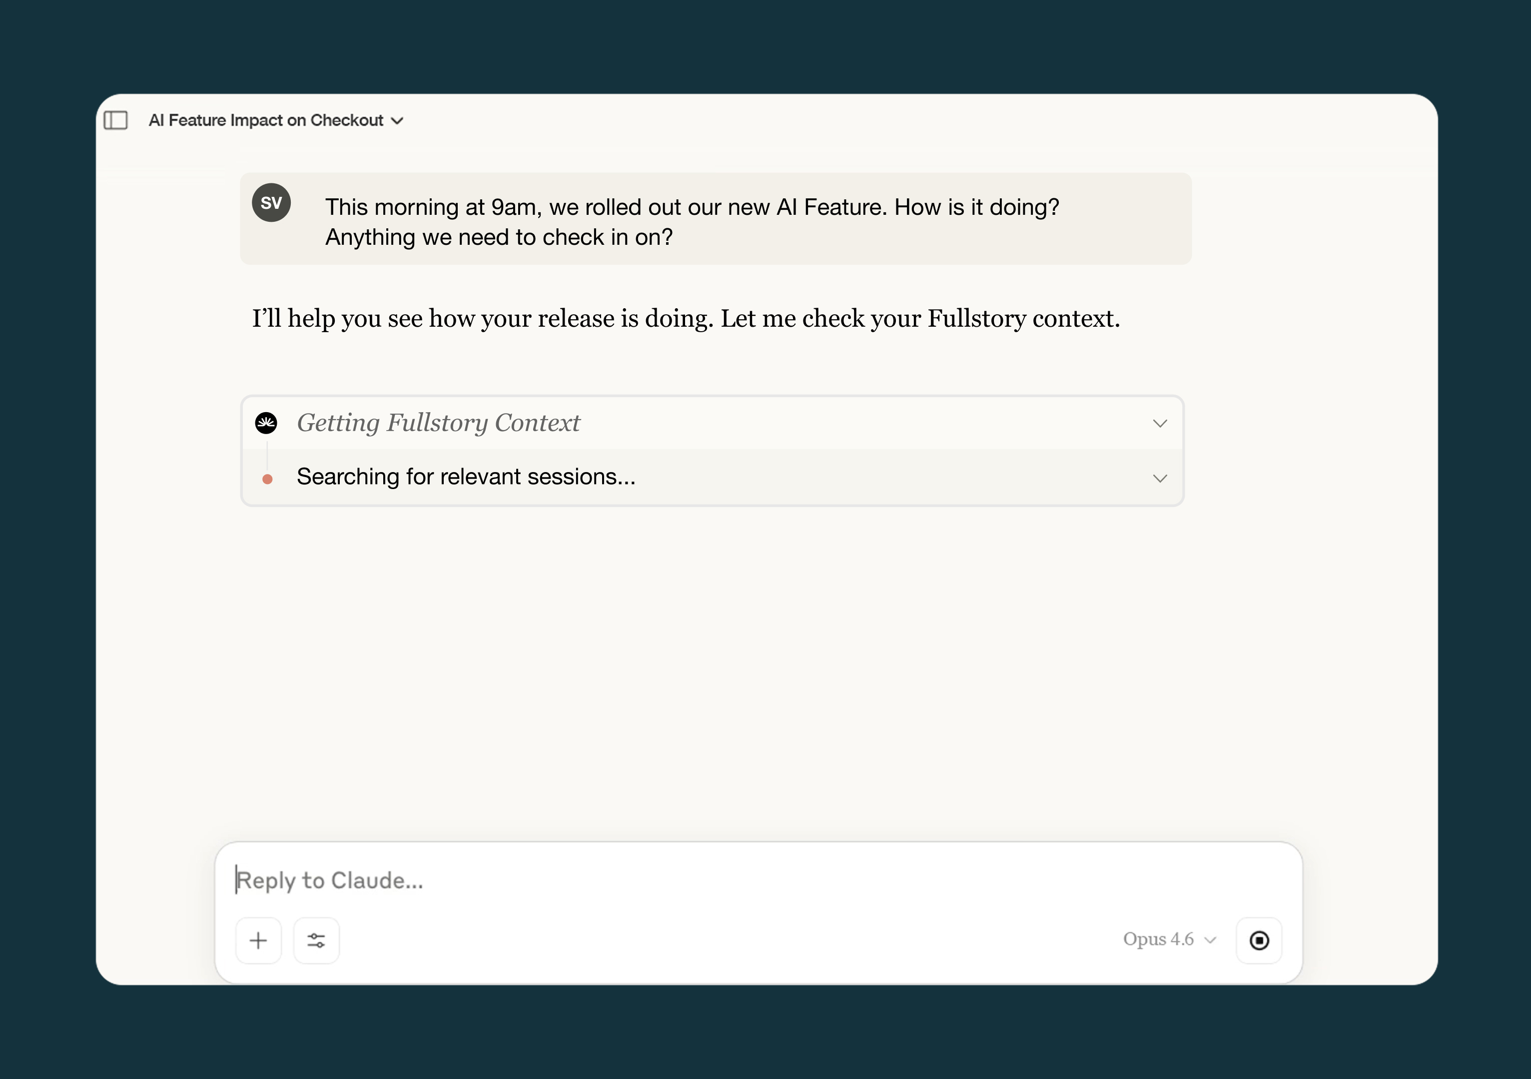Viewport: 1531px width, 1079px height.
Task: Open the tools and settings sliders icon
Action: (x=316, y=940)
